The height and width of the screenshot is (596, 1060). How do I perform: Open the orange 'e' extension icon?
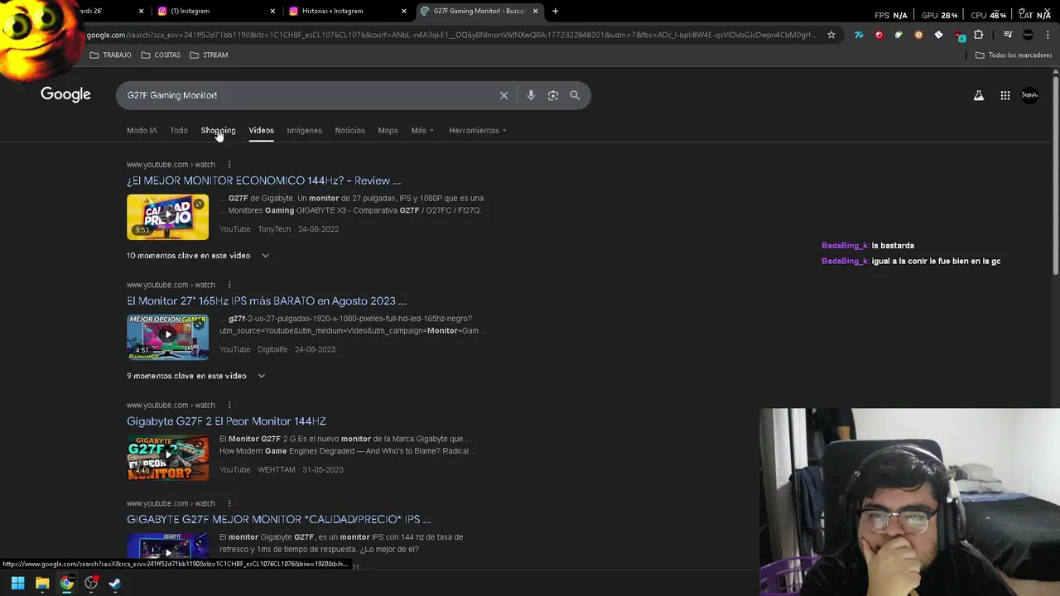click(918, 35)
